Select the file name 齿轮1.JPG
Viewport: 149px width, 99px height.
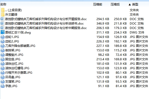pos(12,37)
